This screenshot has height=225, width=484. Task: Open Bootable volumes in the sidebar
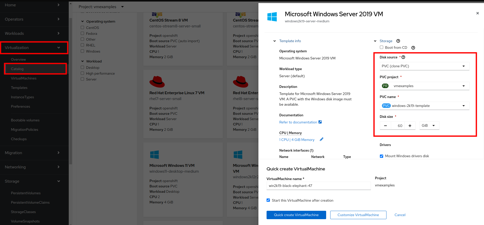(25, 120)
